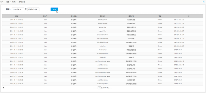Go to the next page of logs

(110, 88)
